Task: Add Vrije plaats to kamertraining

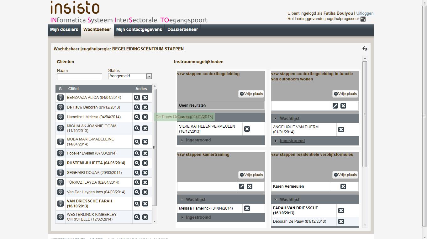Action: click(251, 175)
